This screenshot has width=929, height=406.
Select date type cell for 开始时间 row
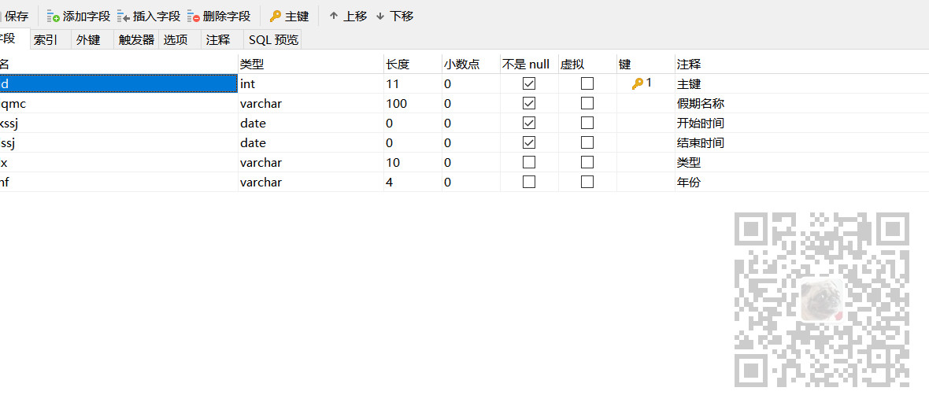(x=310, y=123)
